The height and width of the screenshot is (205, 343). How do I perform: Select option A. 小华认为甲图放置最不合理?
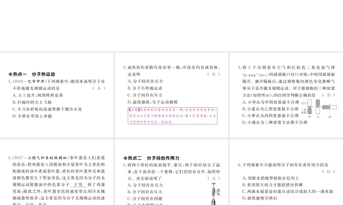(270, 102)
